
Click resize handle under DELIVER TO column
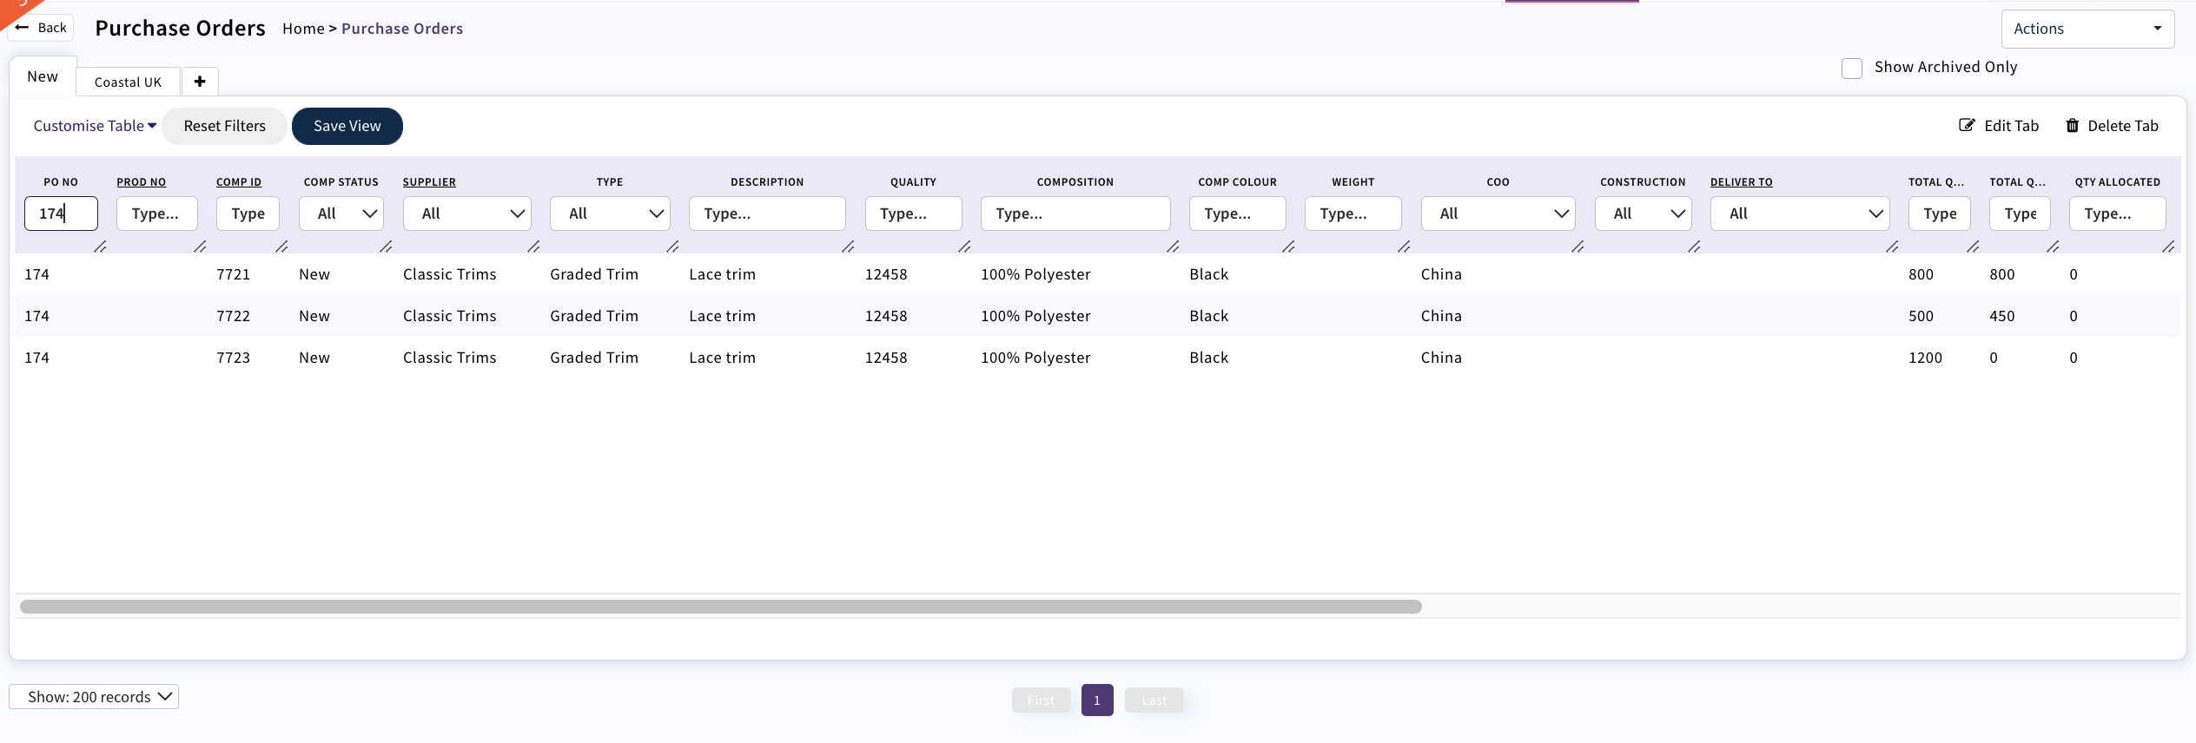pyautogui.click(x=1892, y=247)
